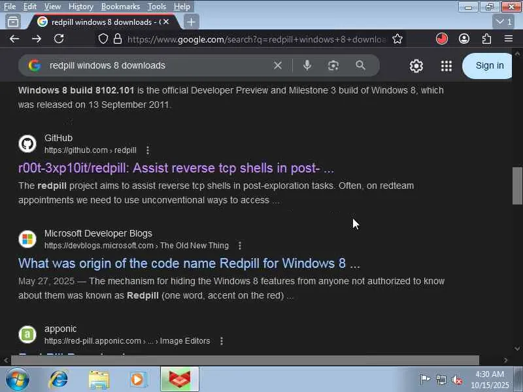Open the Help menu
Image resolution: width=523 pixels, height=392 pixels.
coord(182,7)
